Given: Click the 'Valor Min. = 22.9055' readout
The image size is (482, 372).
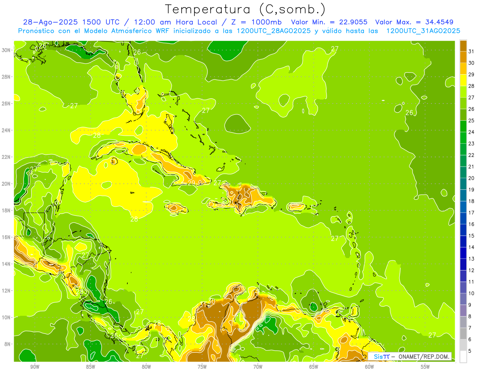Looking at the screenshot, I should pos(329,22).
